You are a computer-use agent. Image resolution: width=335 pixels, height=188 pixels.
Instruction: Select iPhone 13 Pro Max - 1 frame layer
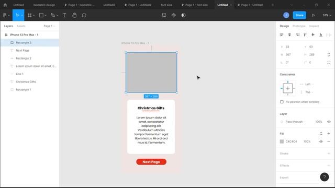pyautogui.click(x=30, y=35)
